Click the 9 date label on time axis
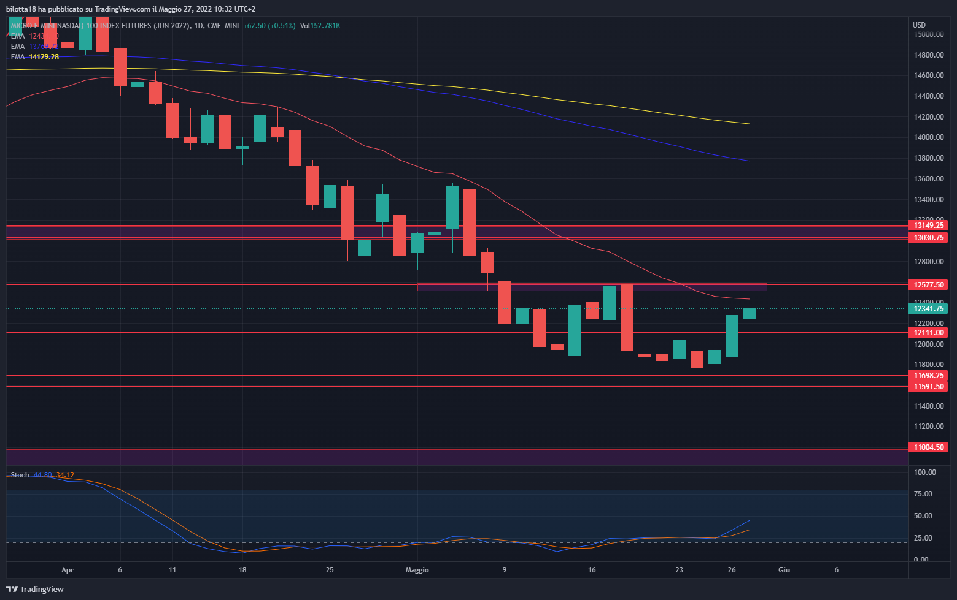Image resolution: width=957 pixels, height=600 pixels. 505,570
